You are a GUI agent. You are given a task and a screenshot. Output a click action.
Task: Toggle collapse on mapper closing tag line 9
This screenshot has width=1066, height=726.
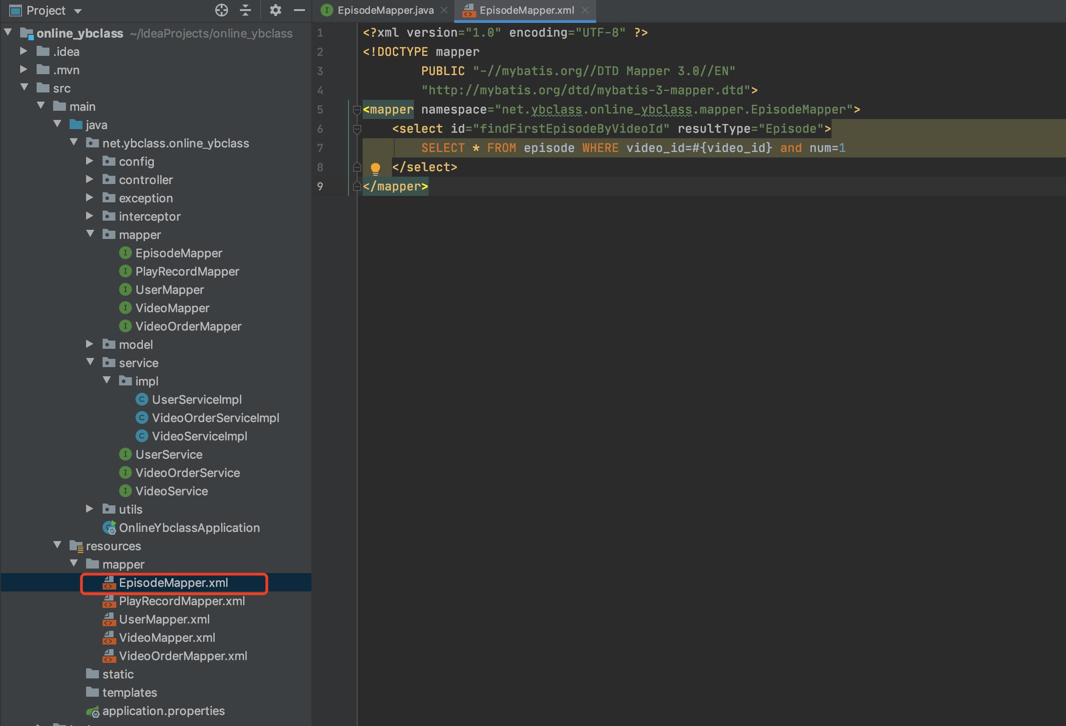pyautogui.click(x=356, y=185)
